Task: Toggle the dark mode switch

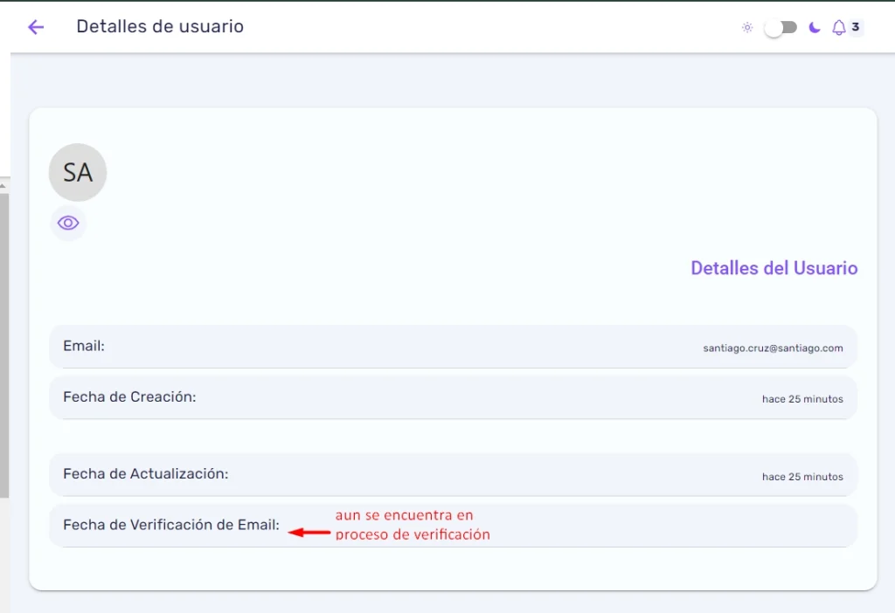Action: 781,27
